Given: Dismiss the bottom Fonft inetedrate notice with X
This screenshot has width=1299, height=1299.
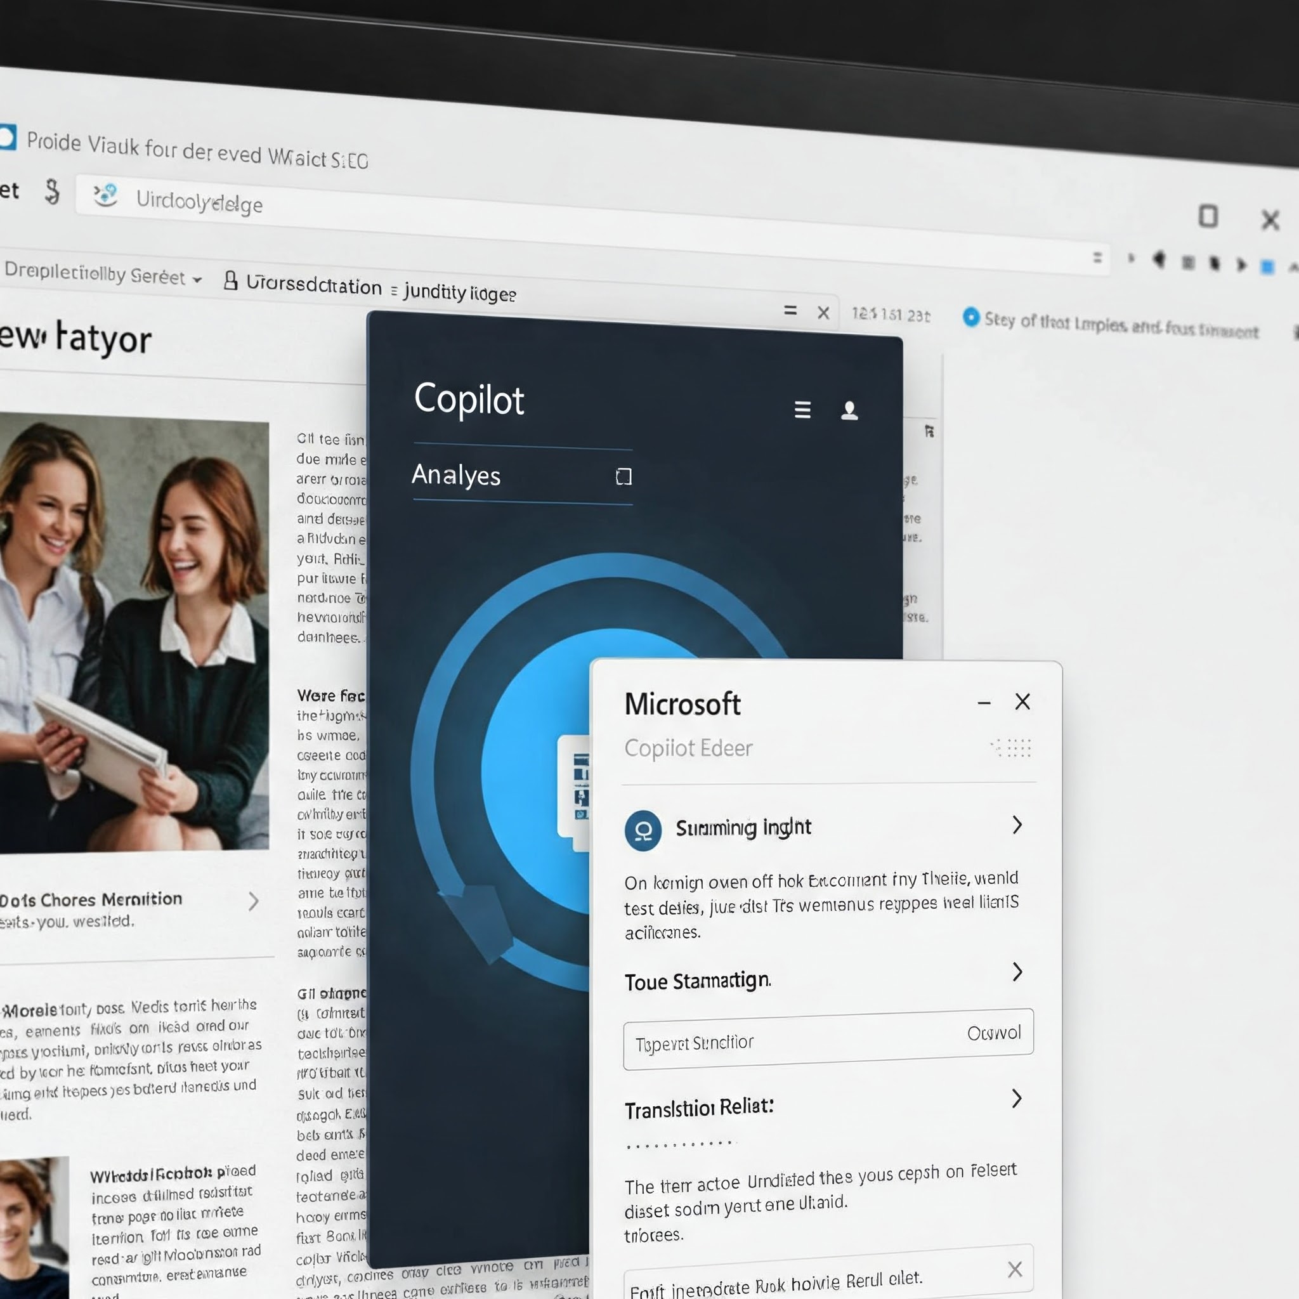Looking at the screenshot, I should coord(1015,1269).
